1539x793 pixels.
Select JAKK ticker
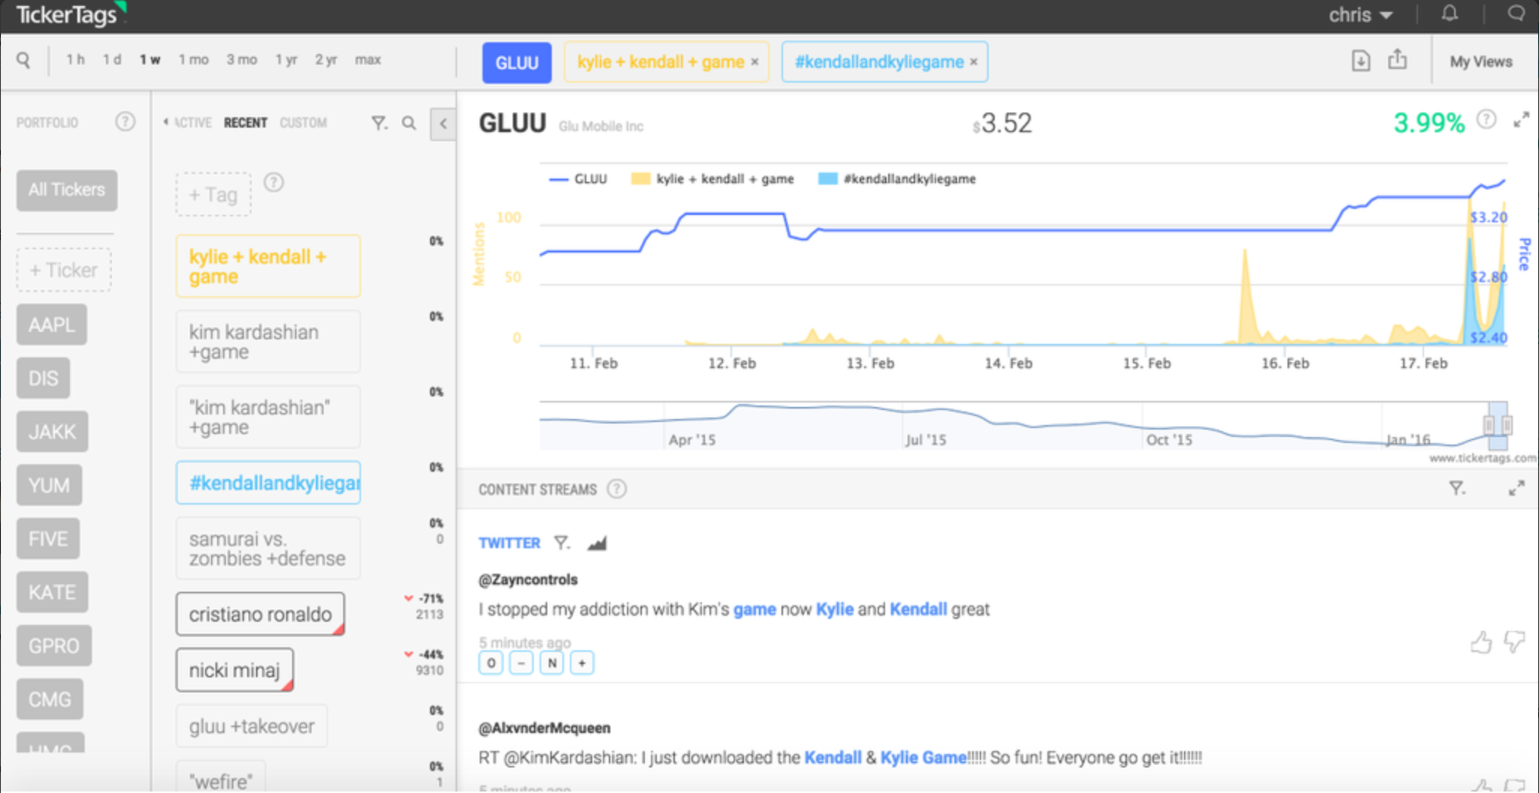(52, 432)
